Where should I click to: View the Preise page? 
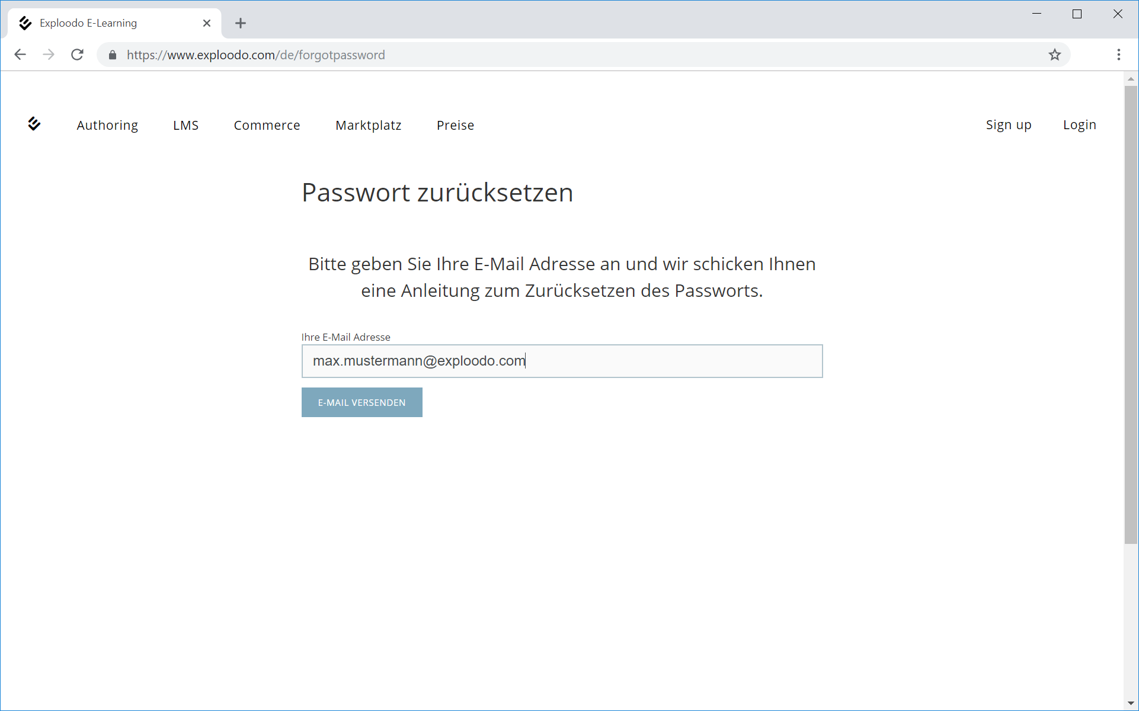tap(455, 125)
